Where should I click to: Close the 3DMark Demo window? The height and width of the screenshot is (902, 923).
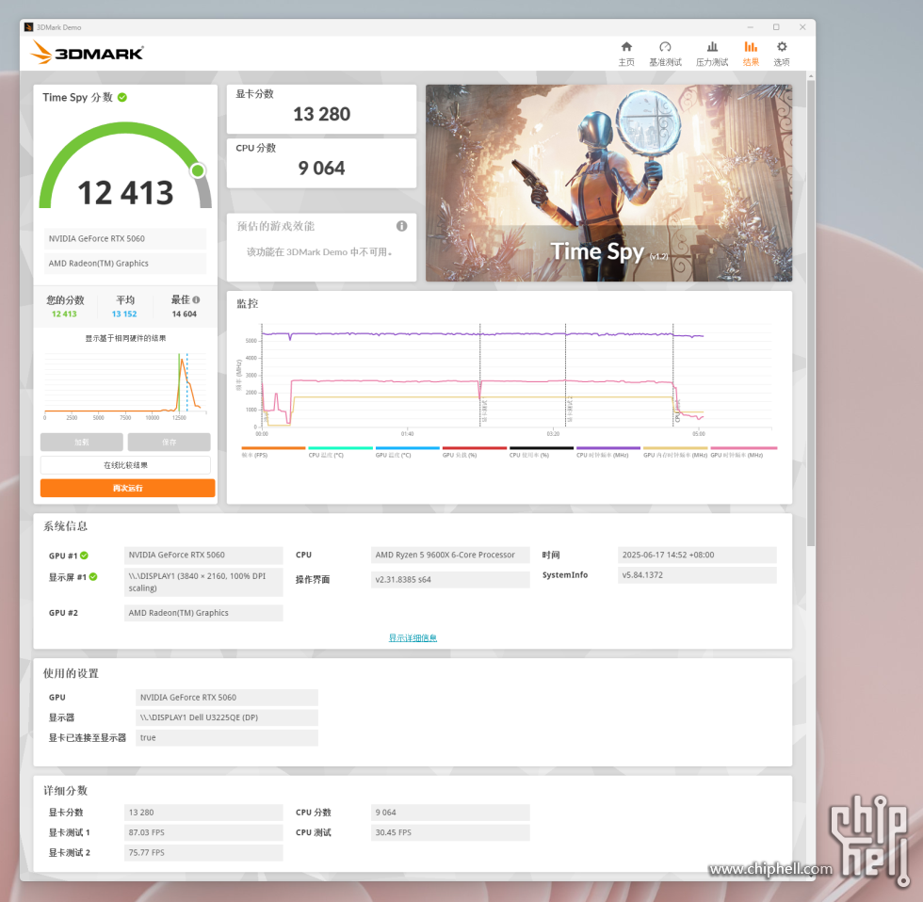click(x=802, y=27)
